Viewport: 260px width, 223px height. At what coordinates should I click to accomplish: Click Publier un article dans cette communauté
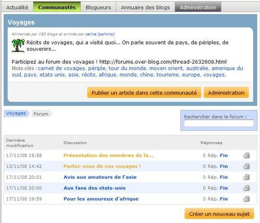(x=144, y=93)
